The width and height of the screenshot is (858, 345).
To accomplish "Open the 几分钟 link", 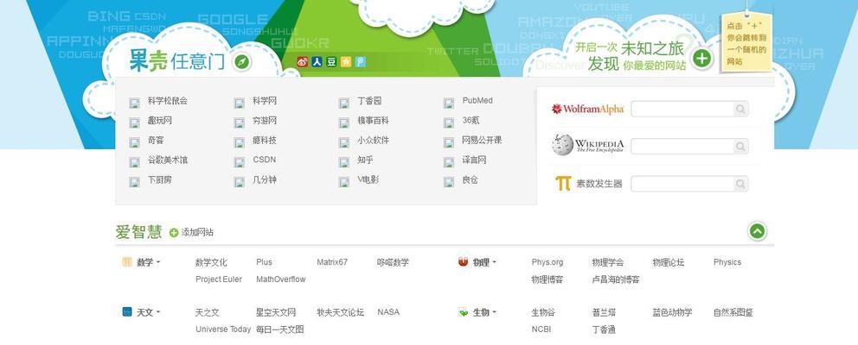I will tap(265, 179).
